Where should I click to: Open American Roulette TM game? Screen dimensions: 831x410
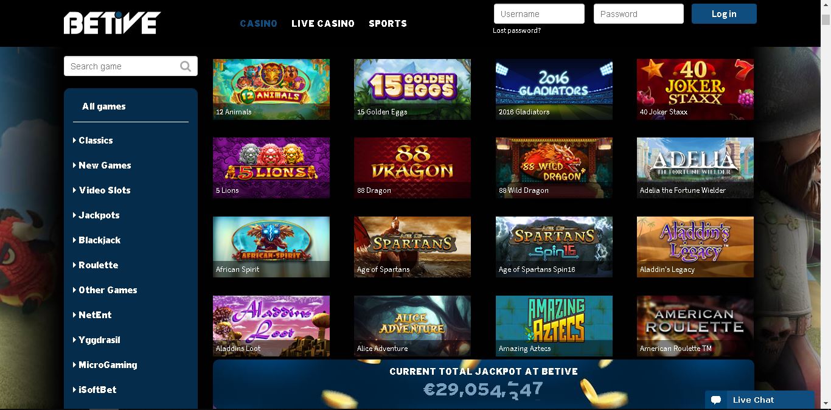coord(695,326)
